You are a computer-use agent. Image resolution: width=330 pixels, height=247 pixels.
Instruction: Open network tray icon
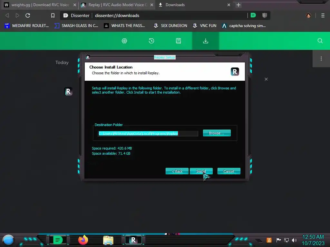pos(286,240)
